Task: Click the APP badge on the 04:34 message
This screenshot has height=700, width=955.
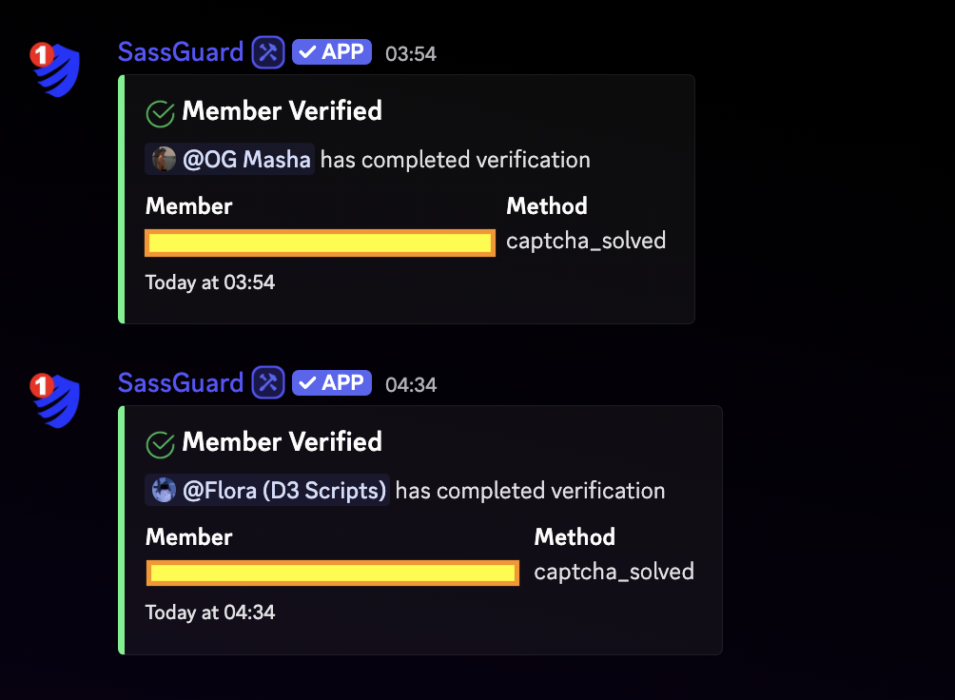Action: 331,382
